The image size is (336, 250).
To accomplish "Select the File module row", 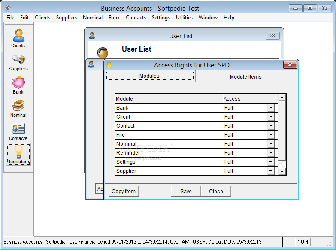I will tap(169, 135).
